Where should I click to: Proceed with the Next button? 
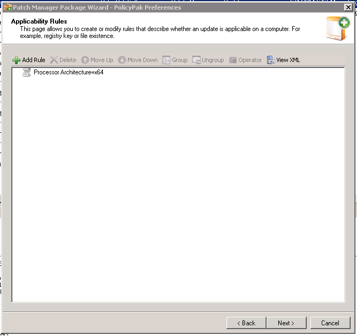(x=286, y=323)
